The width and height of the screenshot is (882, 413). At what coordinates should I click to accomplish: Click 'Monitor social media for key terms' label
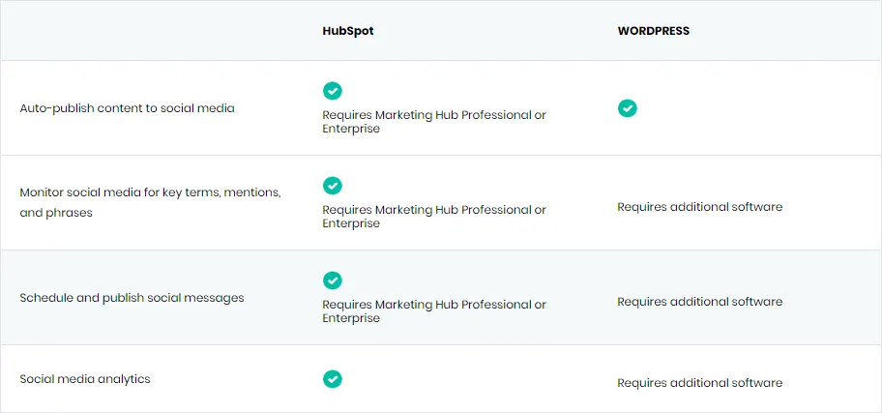point(150,202)
